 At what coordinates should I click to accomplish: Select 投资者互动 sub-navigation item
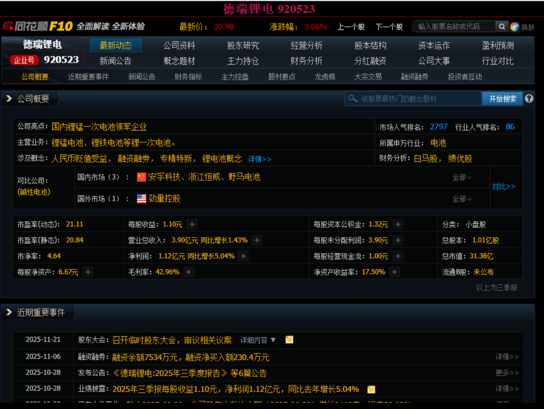(x=465, y=77)
